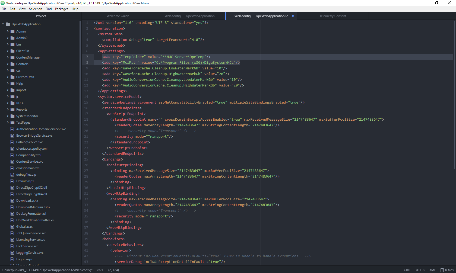Click the Reports folder icon

click(x=12, y=110)
